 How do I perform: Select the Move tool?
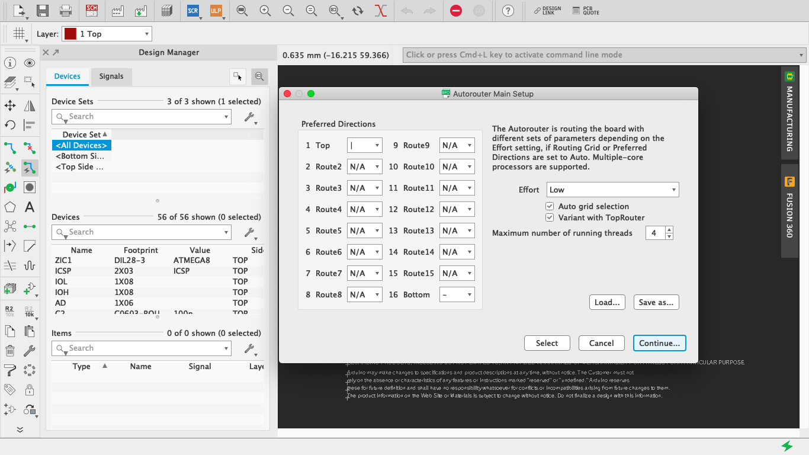[x=10, y=105]
